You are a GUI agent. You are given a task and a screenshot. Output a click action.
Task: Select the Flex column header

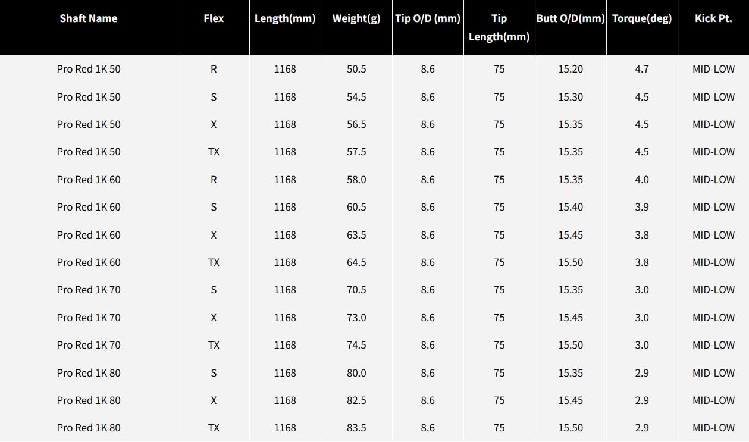click(214, 18)
